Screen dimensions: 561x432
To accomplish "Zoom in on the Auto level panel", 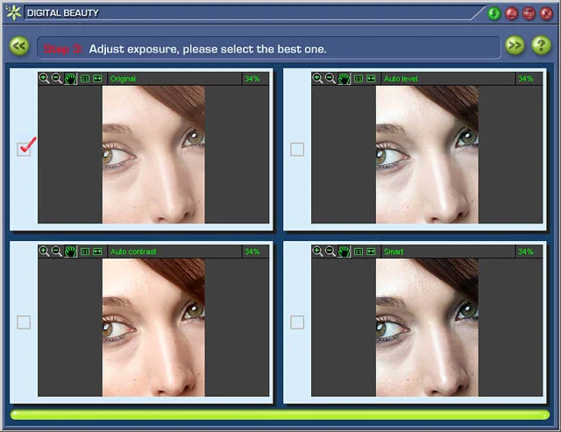I will pyautogui.click(x=317, y=78).
